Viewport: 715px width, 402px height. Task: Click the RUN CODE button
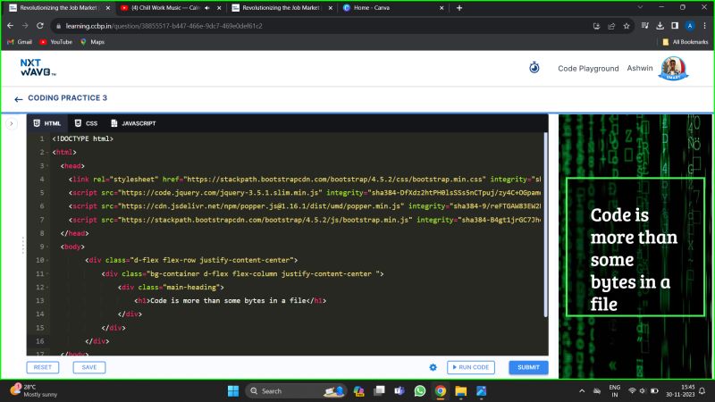click(x=471, y=367)
